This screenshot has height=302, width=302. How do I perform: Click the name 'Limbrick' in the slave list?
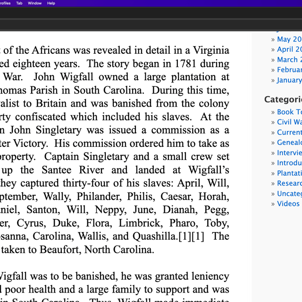coord(141,223)
